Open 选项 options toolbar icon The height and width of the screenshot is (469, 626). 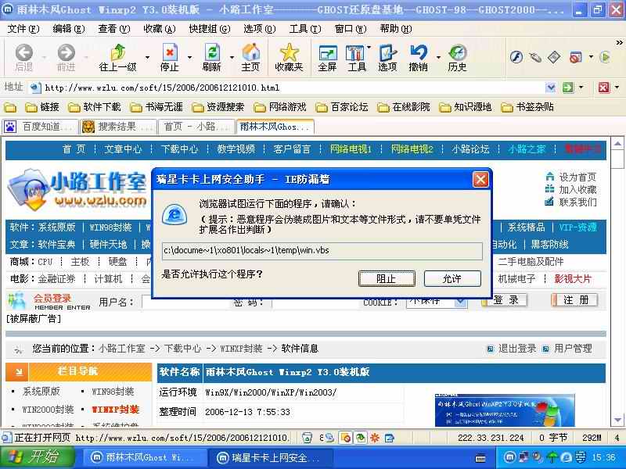tap(387, 57)
